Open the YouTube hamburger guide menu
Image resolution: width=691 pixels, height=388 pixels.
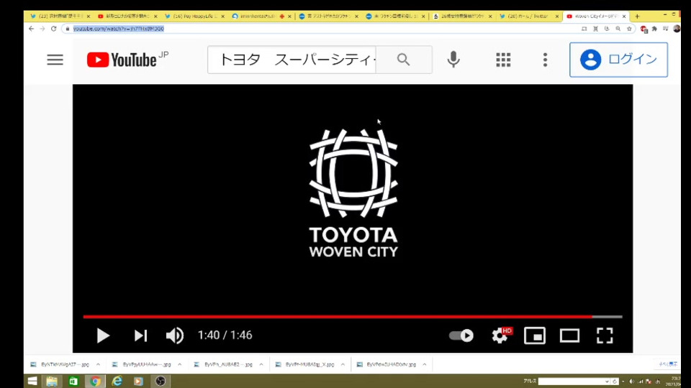pos(55,60)
